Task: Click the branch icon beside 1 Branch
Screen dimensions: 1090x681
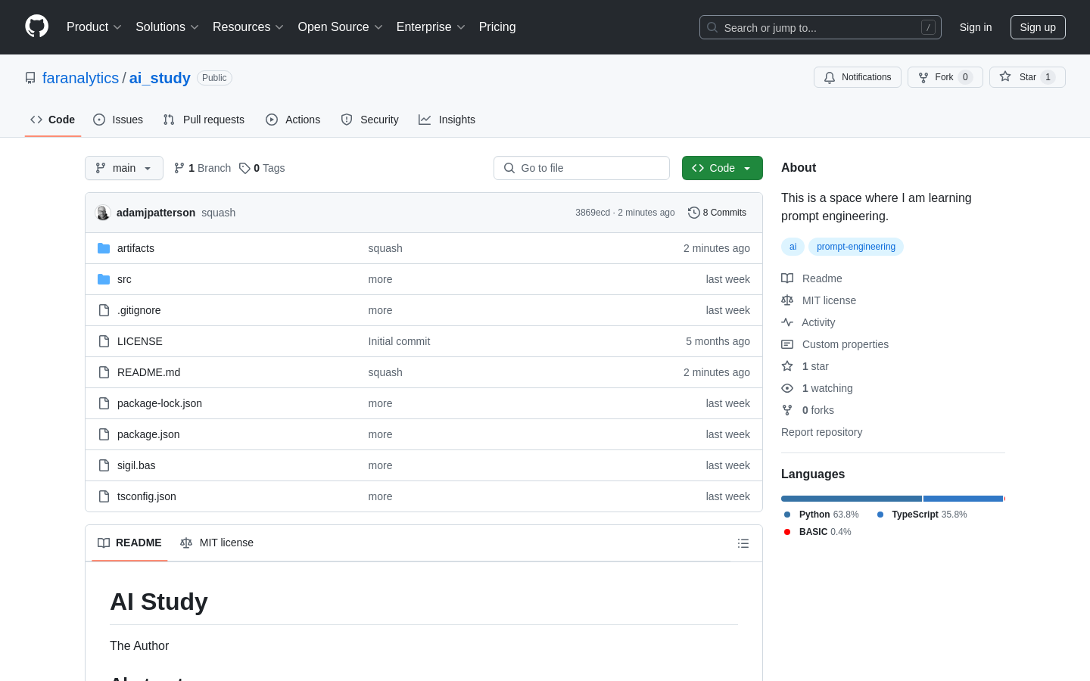Action: pos(179,168)
